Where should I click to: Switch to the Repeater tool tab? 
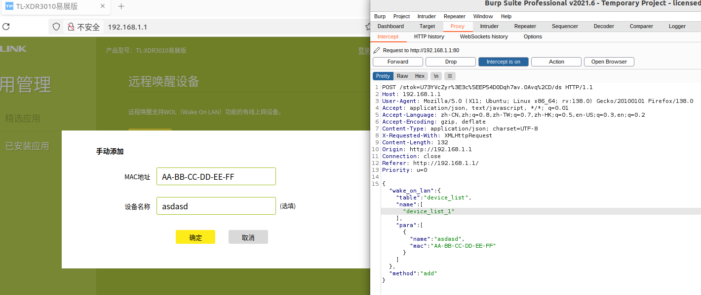525,26
